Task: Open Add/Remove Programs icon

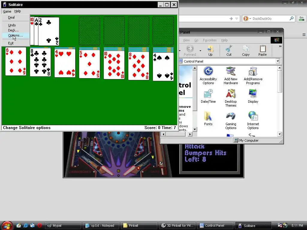Action: coord(253,75)
